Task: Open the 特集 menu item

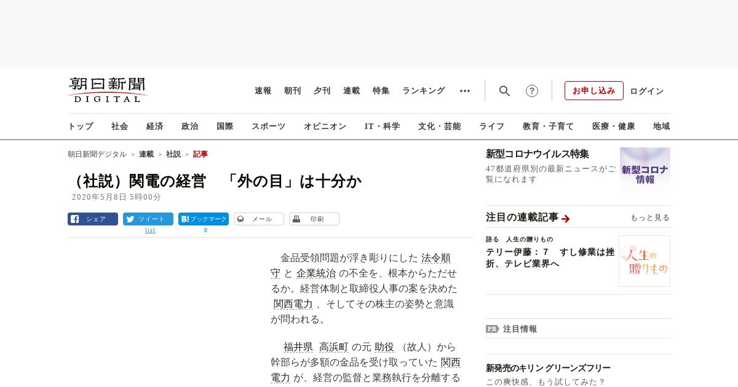Action: pyautogui.click(x=381, y=91)
